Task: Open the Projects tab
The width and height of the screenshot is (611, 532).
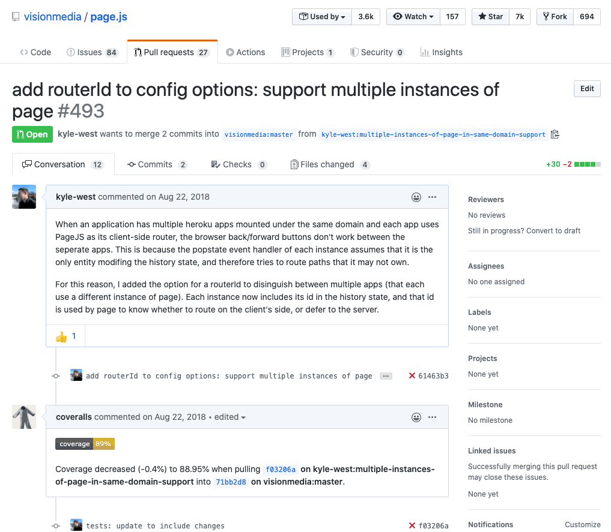Action: (308, 52)
